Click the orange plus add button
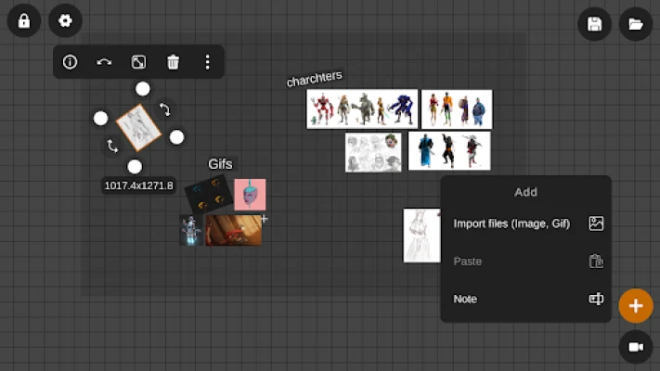Viewport: 660px width, 371px height. (x=636, y=305)
